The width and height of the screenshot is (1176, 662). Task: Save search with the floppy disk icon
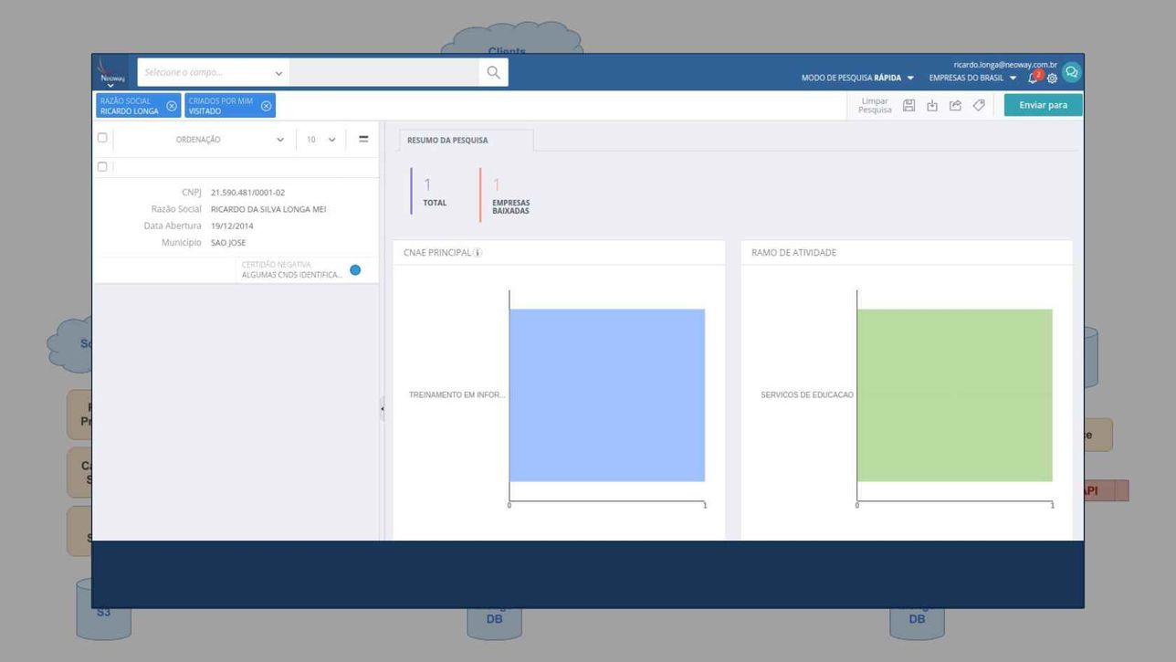pyautogui.click(x=908, y=106)
